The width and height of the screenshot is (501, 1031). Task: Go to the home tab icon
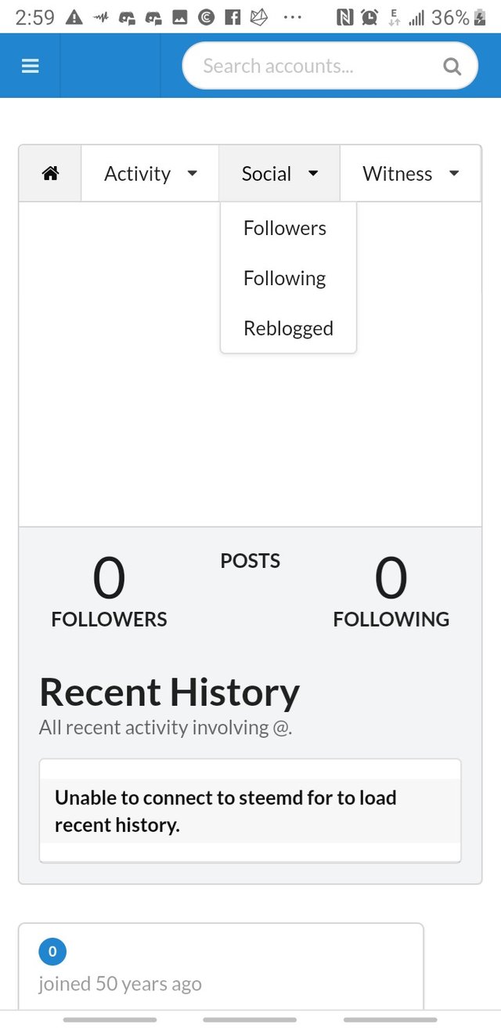point(50,174)
